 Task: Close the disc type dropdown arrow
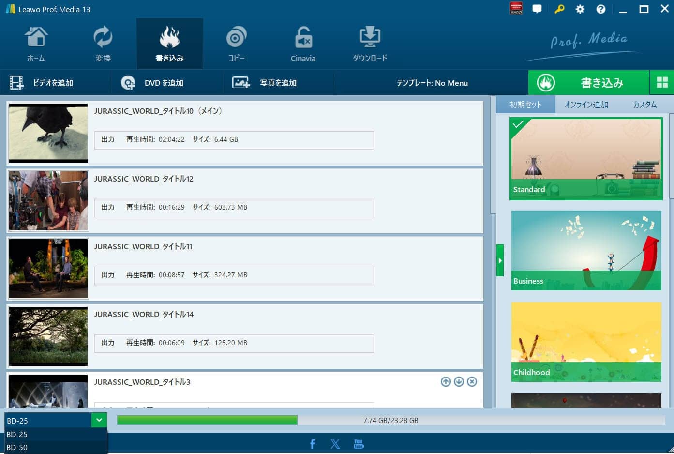coord(99,420)
